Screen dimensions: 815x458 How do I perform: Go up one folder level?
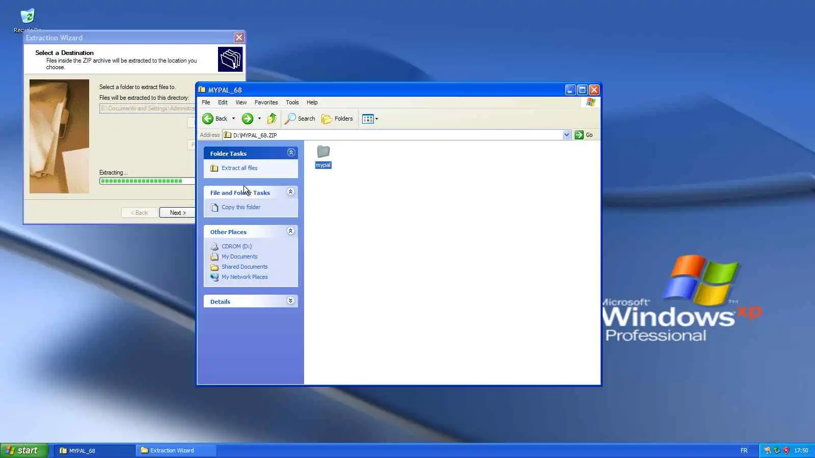pyautogui.click(x=272, y=119)
